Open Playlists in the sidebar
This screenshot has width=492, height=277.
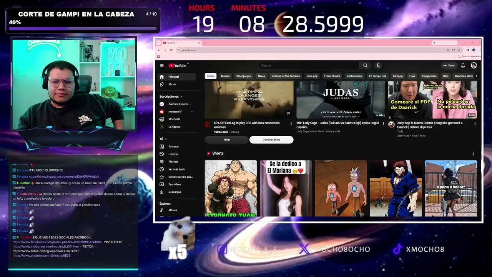[178, 162]
